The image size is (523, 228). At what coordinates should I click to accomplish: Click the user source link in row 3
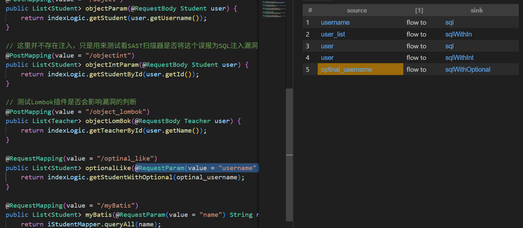tap(327, 46)
